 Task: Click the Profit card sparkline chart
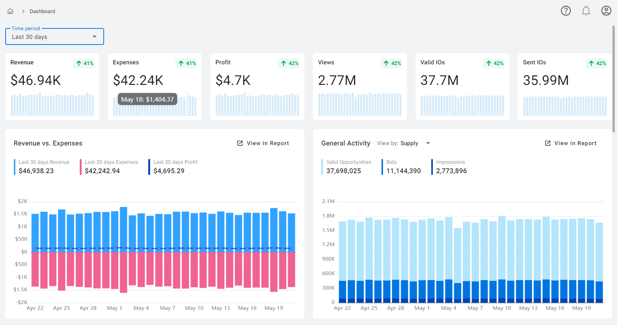pos(257,104)
